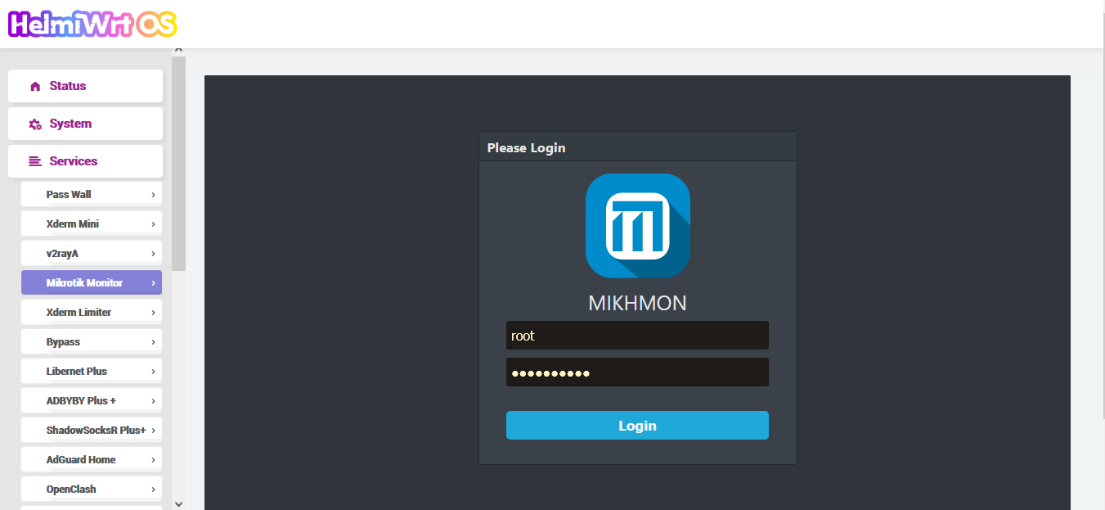This screenshot has height=510, width=1105.
Task: Open Libernet Plus service
Action: [x=92, y=371]
